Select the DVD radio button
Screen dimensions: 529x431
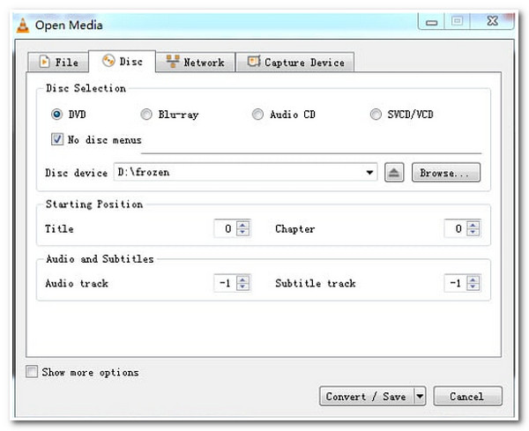(x=56, y=115)
